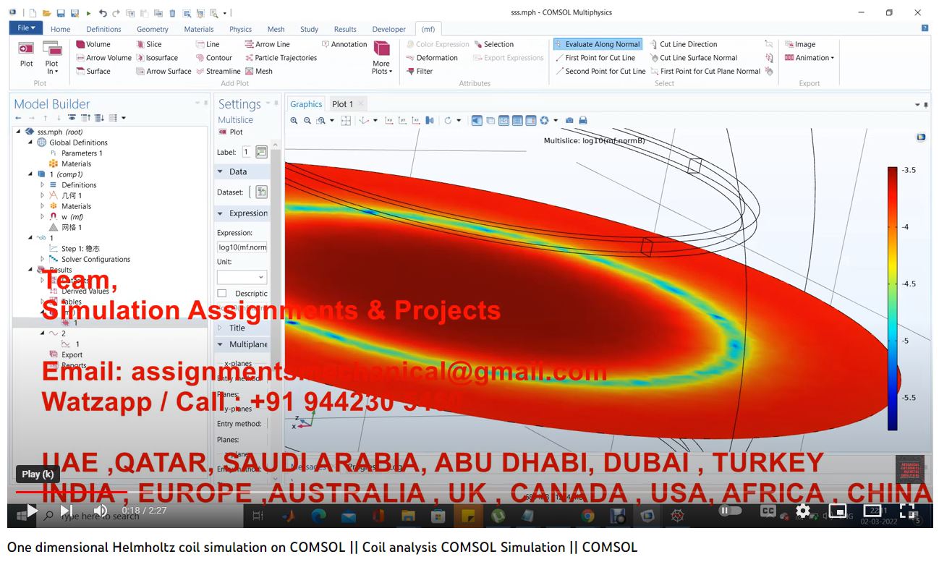This screenshot has width=939, height=562.
Task: Collapse the Multiplane section
Action: coord(220,344)
